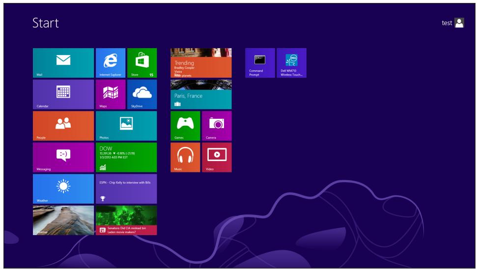Open the Bing Trending tile
This screenshot has height=269, width=477.
[x=201, y=63]
